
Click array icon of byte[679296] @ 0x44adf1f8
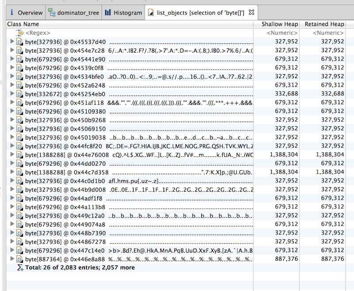point(19,198)
